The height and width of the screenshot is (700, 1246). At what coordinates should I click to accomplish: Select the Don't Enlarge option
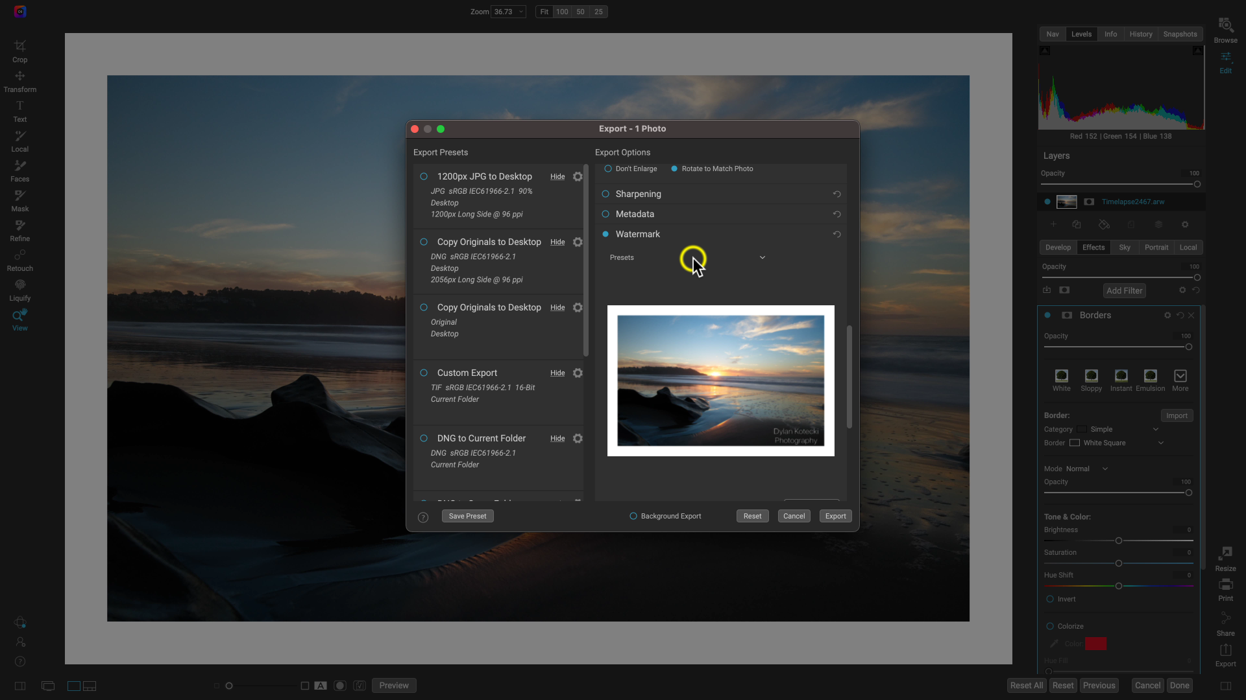tap(608, 169)
